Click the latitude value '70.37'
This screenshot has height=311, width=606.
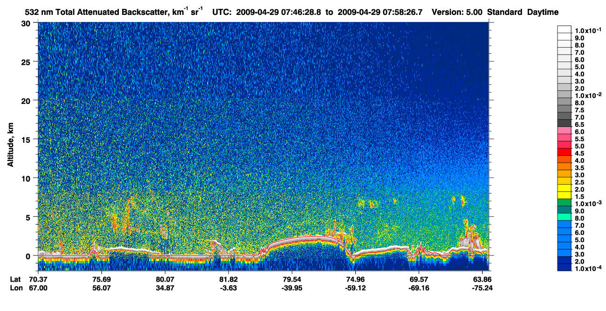[x=38, y=279]
